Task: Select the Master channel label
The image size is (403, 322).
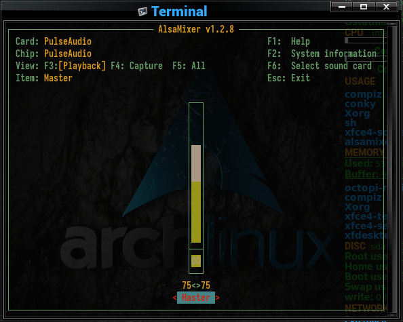Action: [x=196, y=298]
